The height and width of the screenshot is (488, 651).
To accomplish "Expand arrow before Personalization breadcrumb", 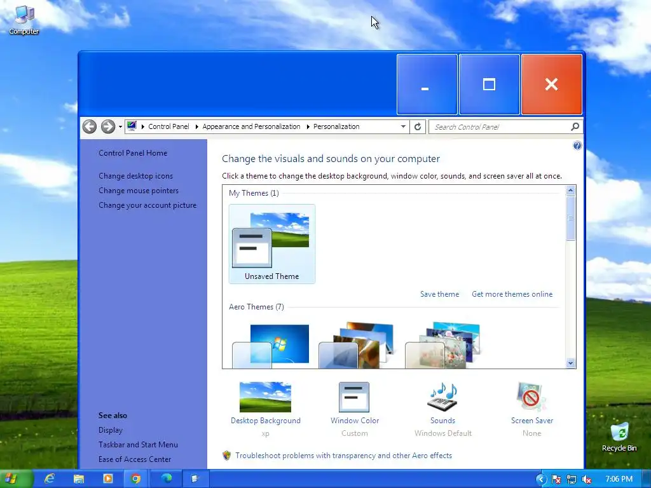I will pos(308,126).
